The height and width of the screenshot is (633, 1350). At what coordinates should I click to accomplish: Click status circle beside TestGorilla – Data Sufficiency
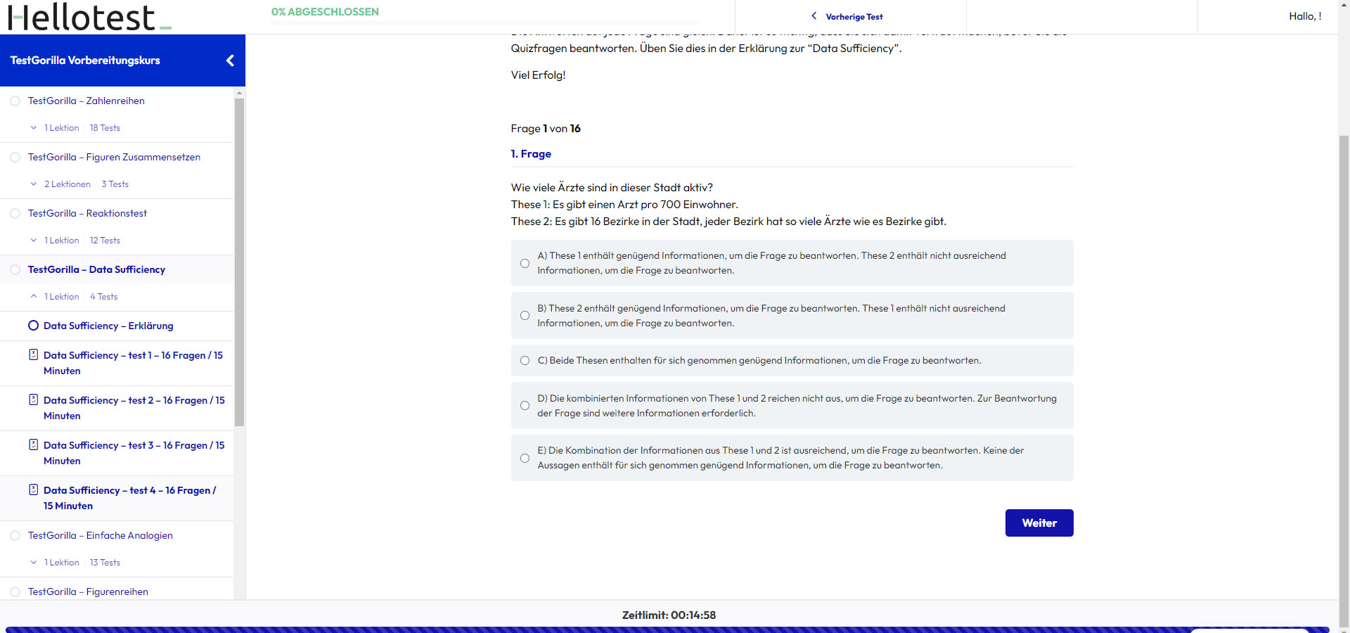tap(15, 270)
